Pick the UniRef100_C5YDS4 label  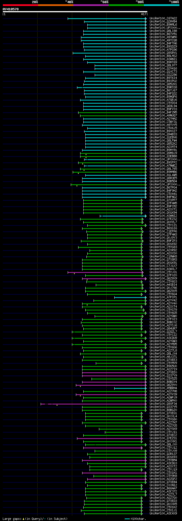coord(163,103)
